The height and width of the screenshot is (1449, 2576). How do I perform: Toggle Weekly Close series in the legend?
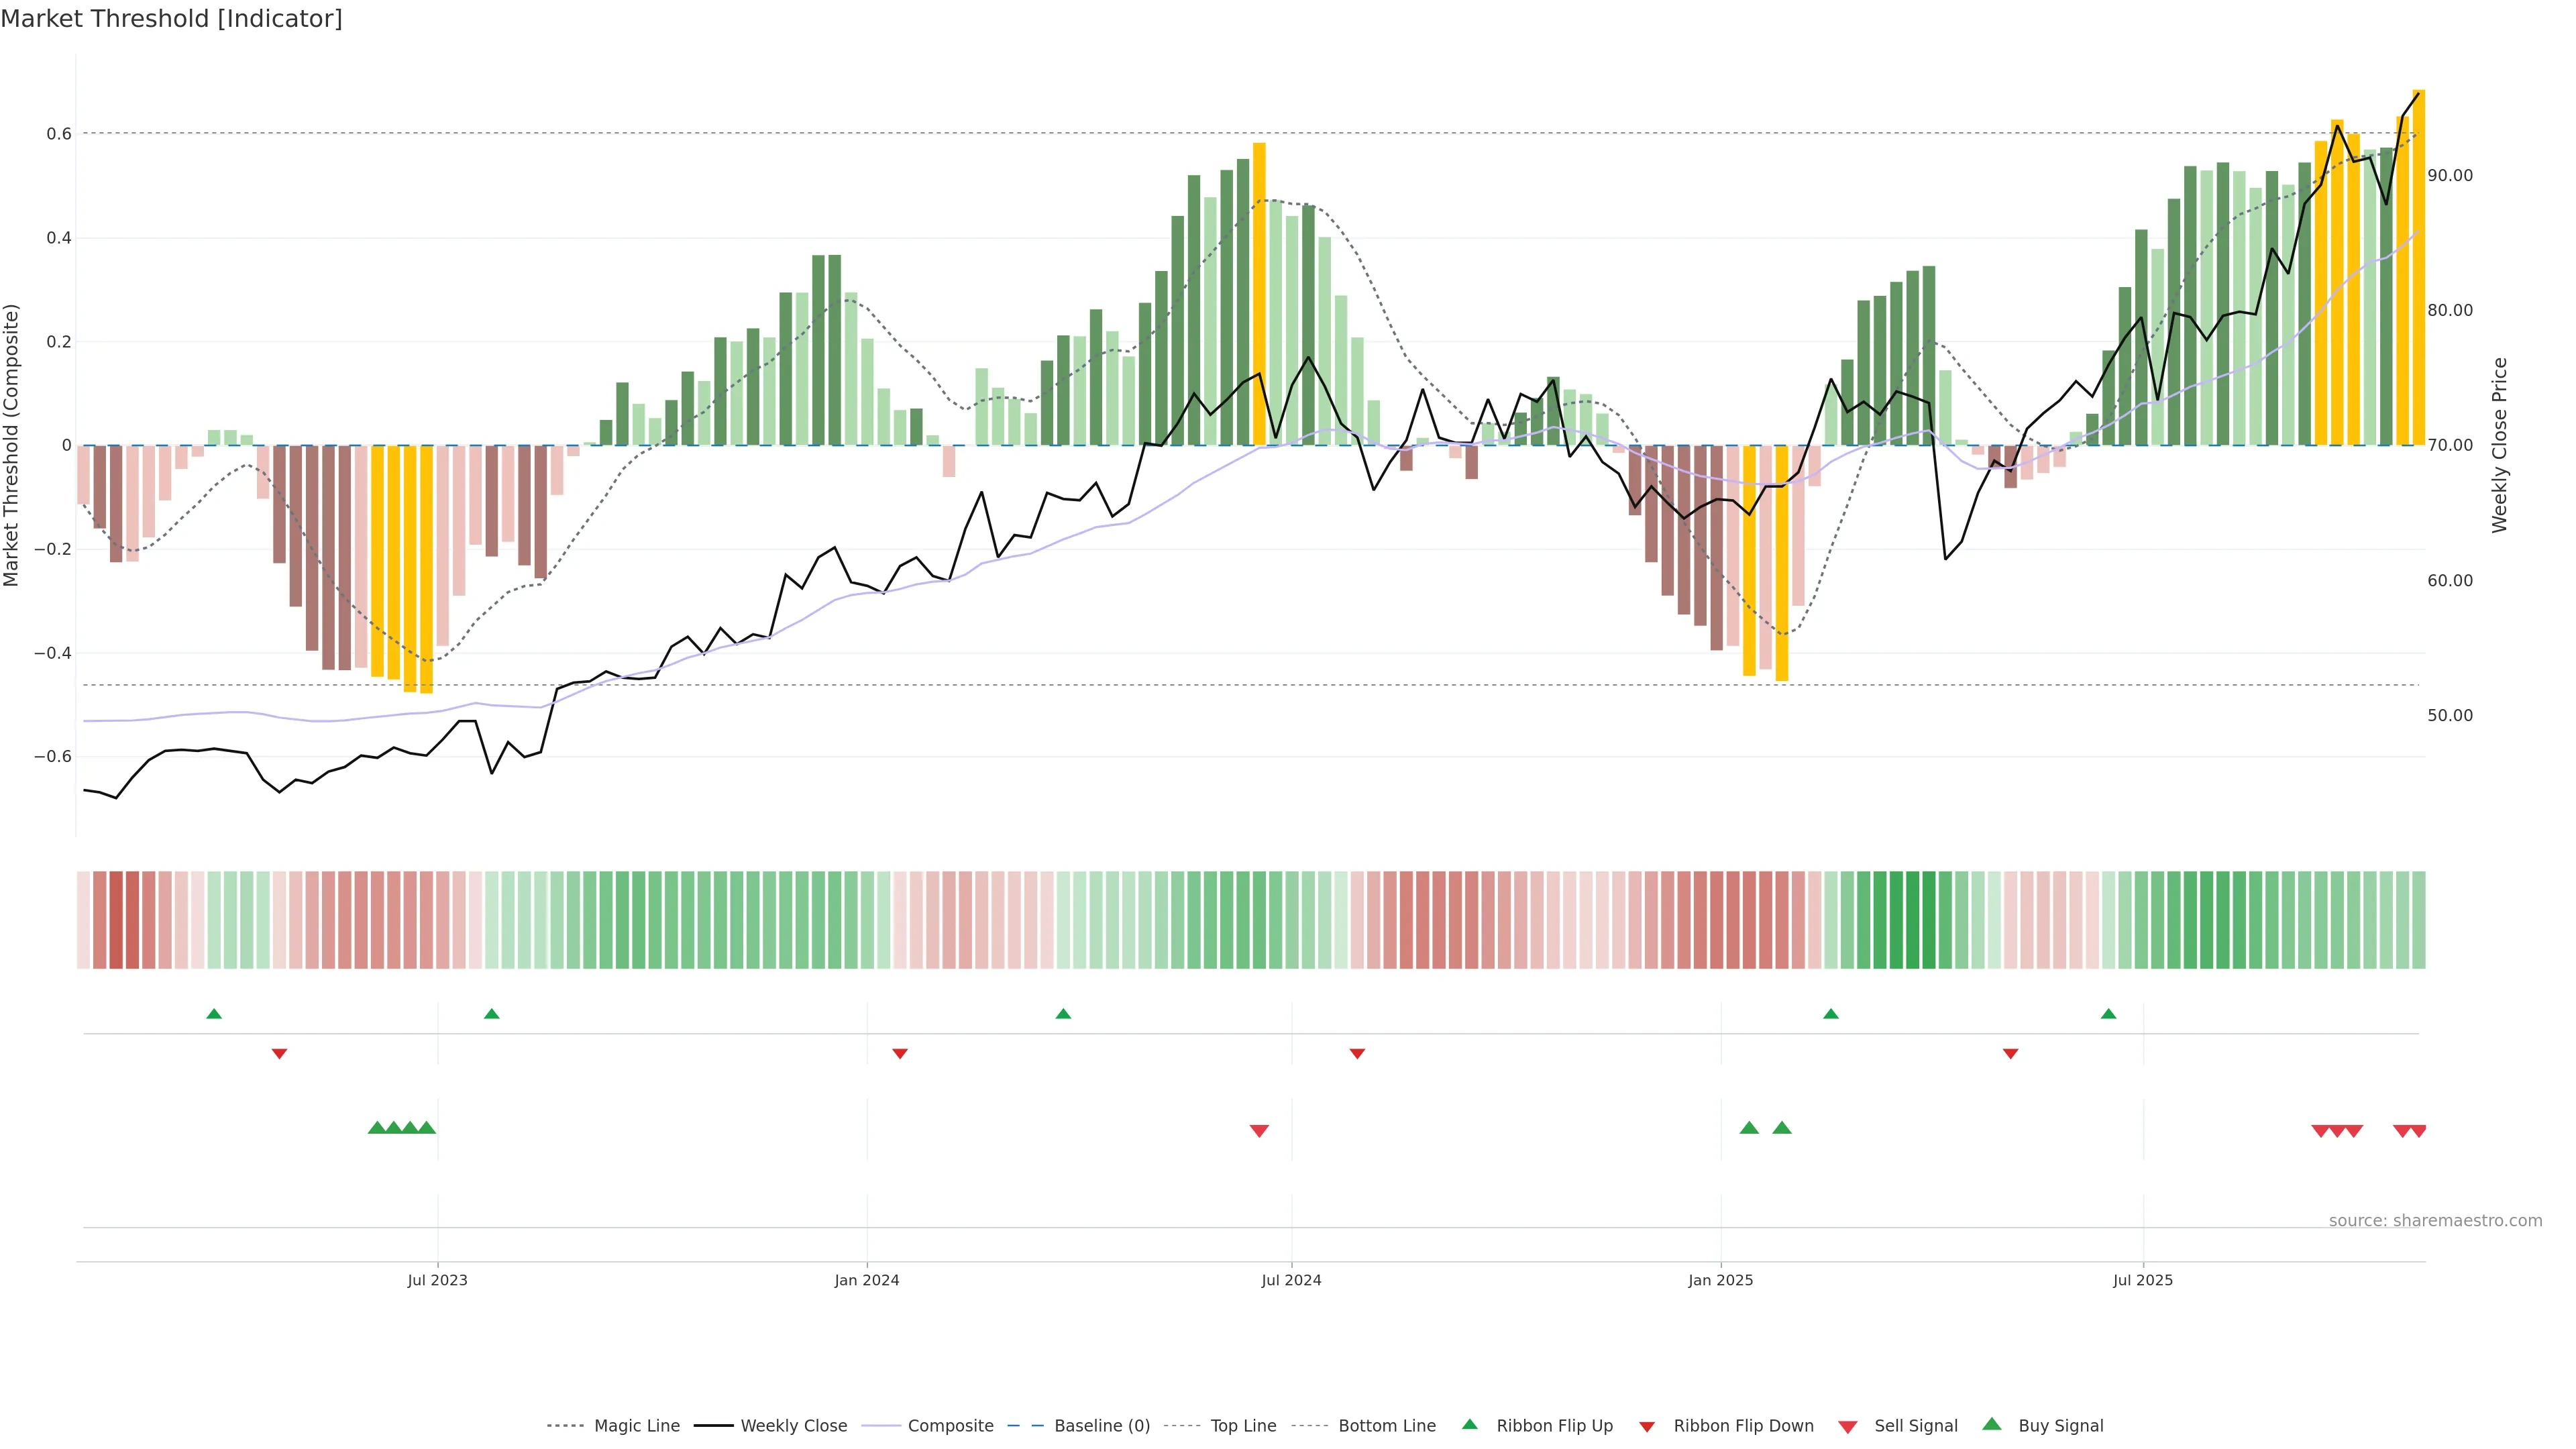[793, 1426]
